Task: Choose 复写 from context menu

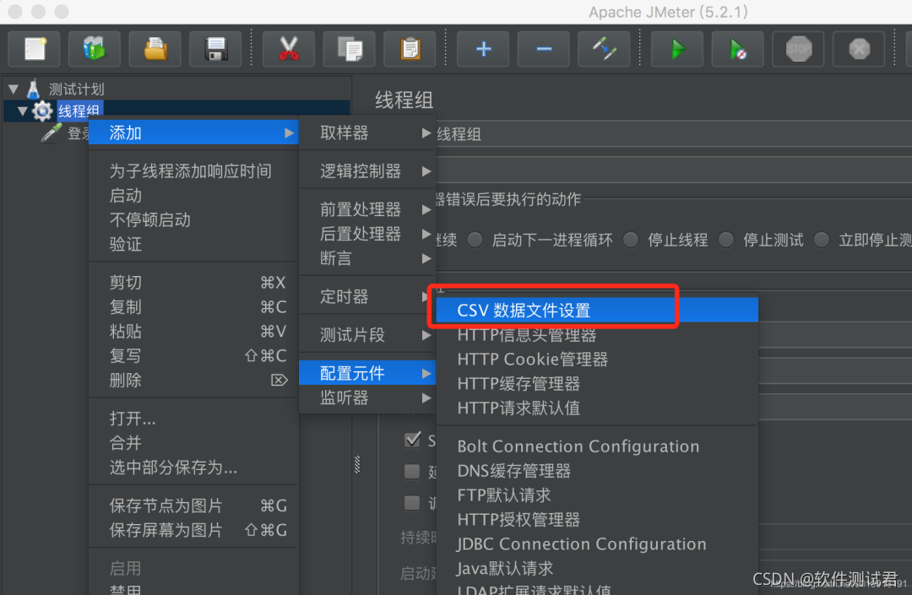Action: point(193,355)
